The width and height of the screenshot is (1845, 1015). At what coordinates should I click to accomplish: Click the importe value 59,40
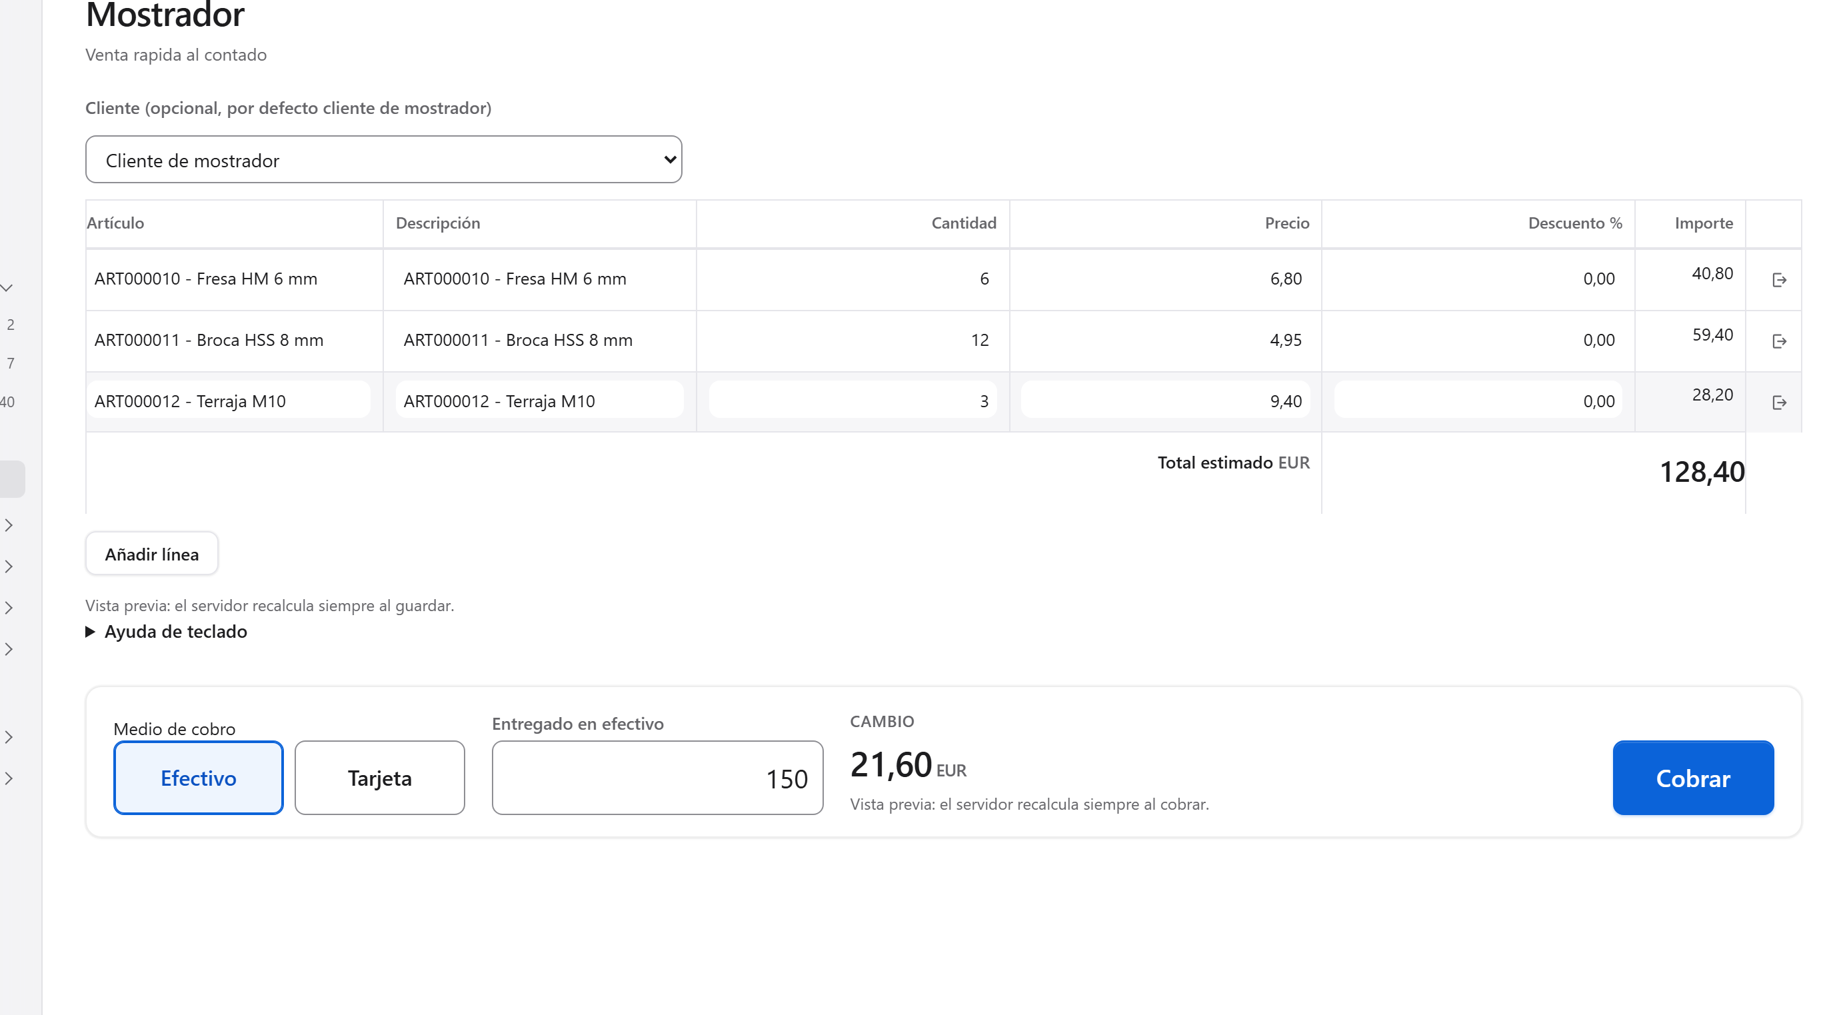coord(1712,335)
